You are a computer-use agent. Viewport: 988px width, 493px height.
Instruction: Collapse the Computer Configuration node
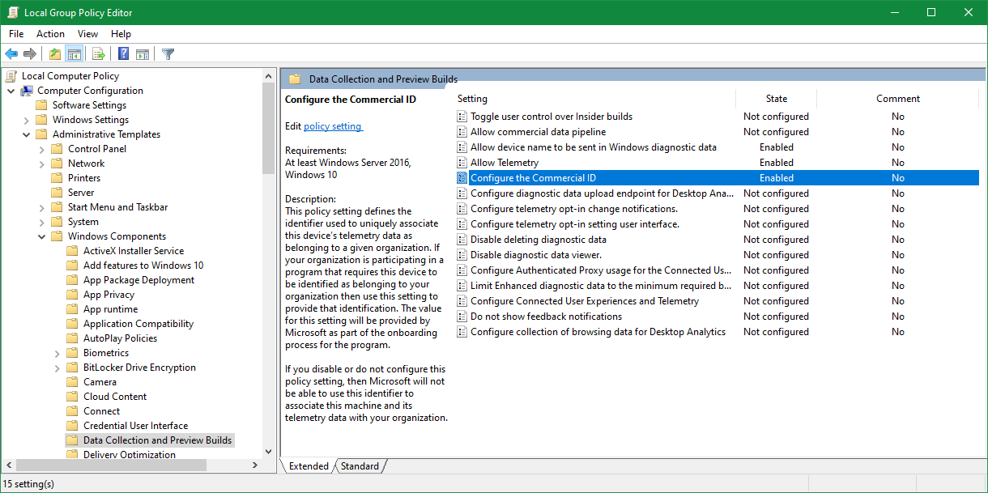(11, 91)
